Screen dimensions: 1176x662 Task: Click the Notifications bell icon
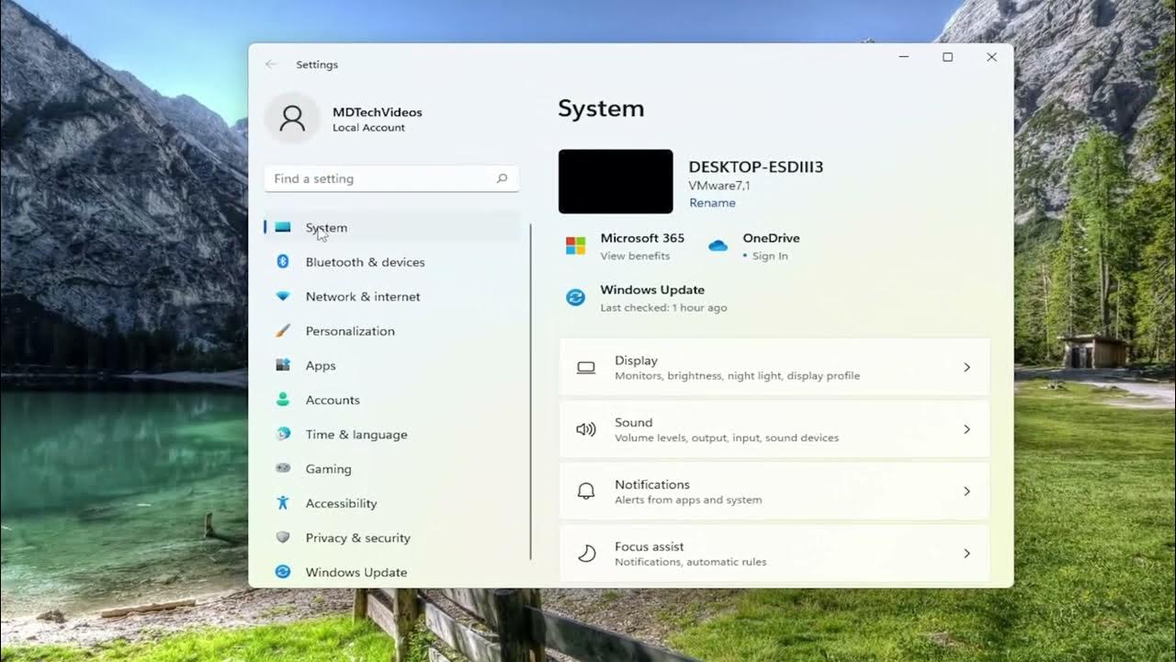(586, 491)
